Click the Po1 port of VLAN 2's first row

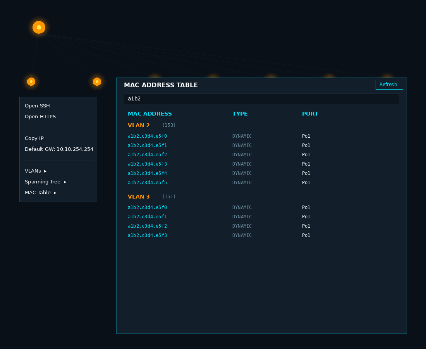pos(306,136)
